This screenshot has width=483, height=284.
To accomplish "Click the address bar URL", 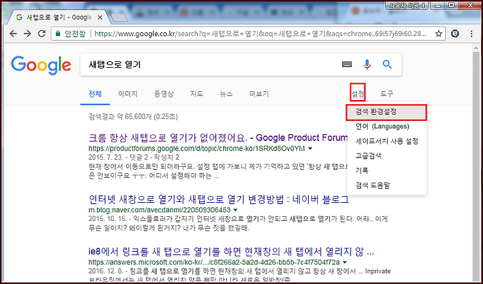I will click(260, 34).
